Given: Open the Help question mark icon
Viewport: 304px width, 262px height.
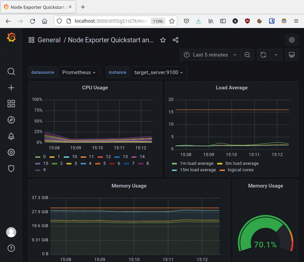Looking at the screenshot, I should [x=11, y=248].
